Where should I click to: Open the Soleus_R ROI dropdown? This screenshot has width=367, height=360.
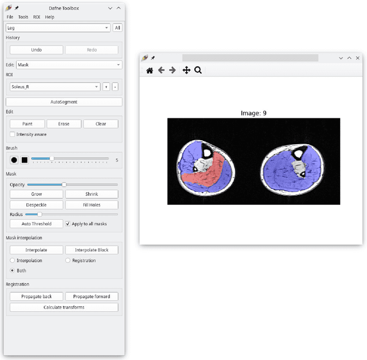click(55, 86)
